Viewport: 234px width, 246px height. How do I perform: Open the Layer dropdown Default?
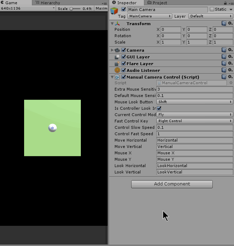(x=211, y=16)
